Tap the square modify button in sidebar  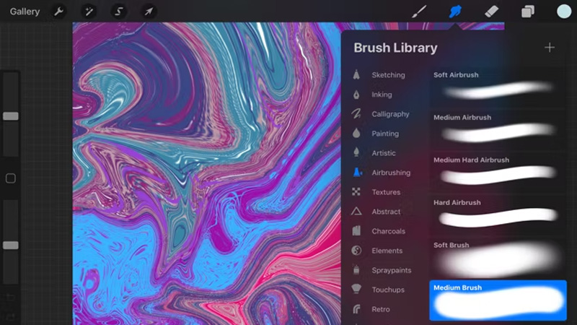[11, 178]
